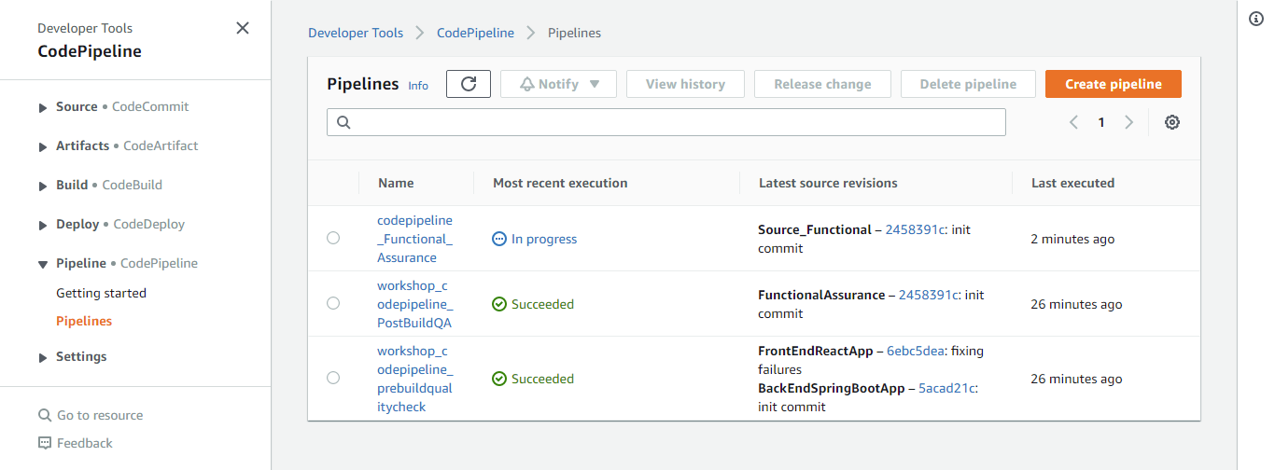Click the Feedback speech bubble icon
This screenshot has height=470, width=1275.
(x=45, y=443)
